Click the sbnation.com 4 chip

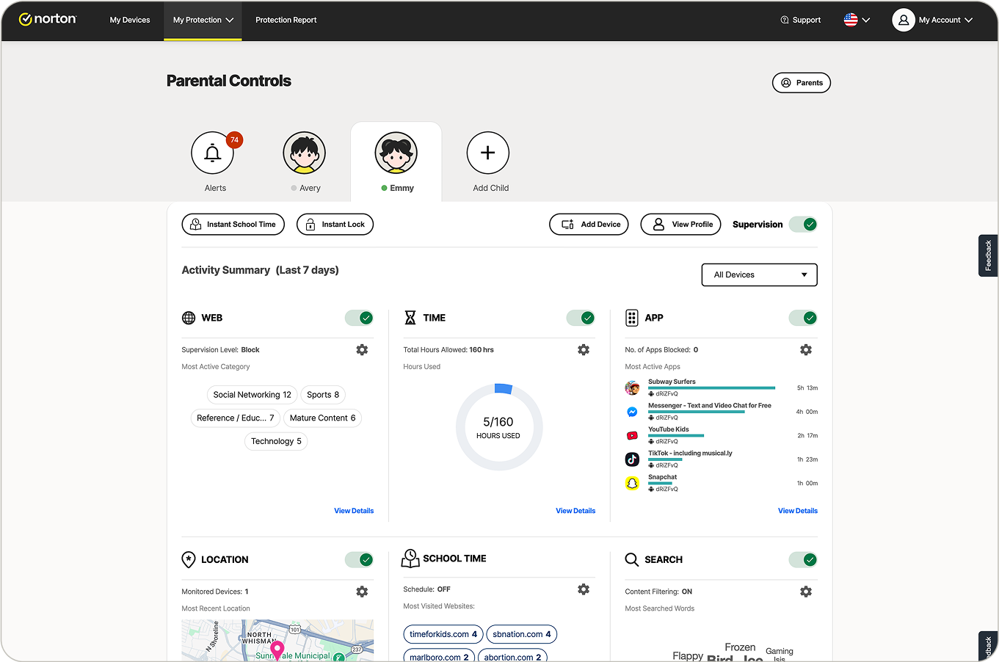(522, 634)
